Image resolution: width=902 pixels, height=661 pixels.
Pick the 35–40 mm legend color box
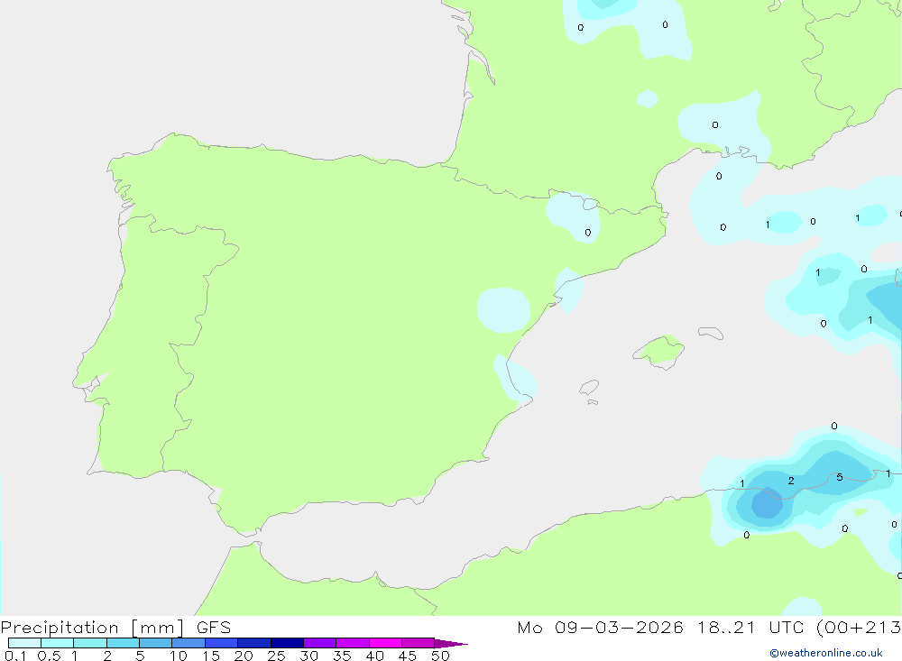(x=352, y=643)
